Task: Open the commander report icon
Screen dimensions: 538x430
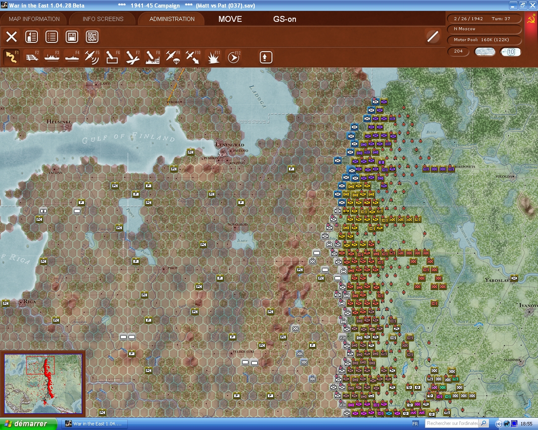Action: 32,37
